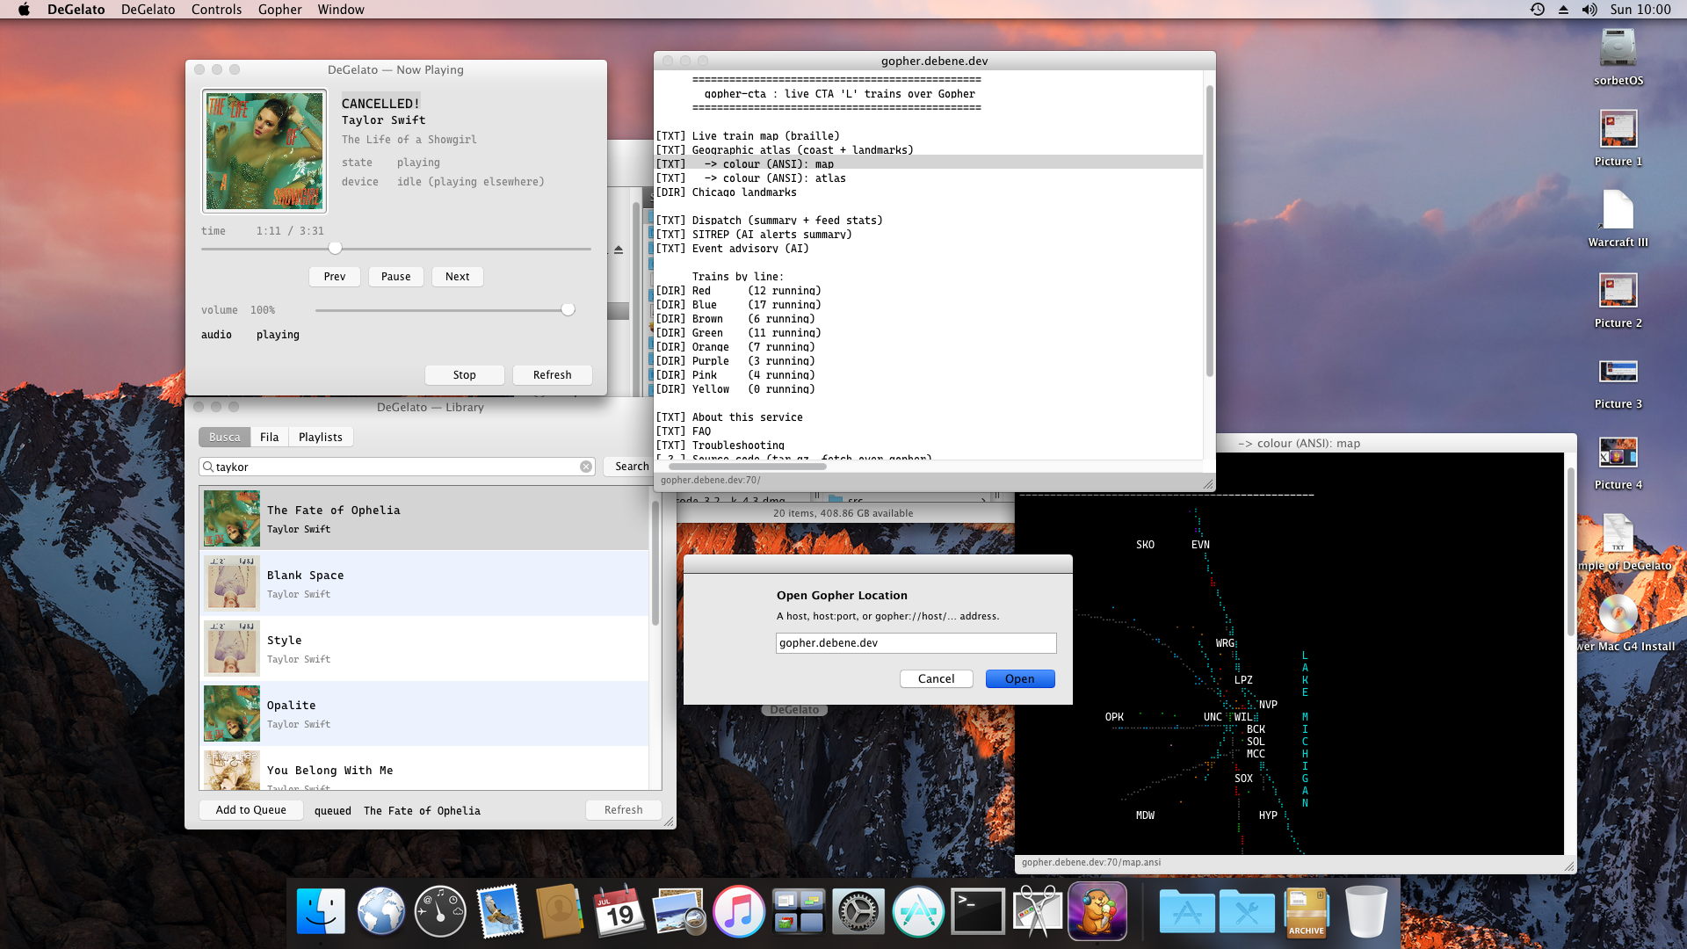Click the gopher address input field
The width and height of the screenshot is (1687, 949).
916,642
